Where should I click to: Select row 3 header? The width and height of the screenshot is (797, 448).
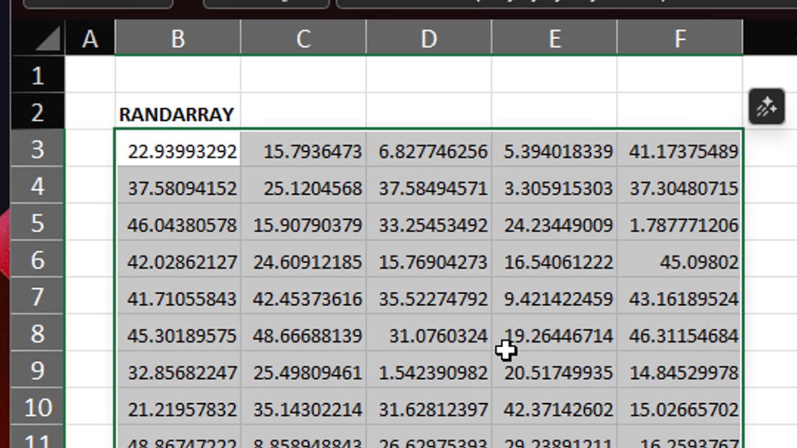click(38, 148)
